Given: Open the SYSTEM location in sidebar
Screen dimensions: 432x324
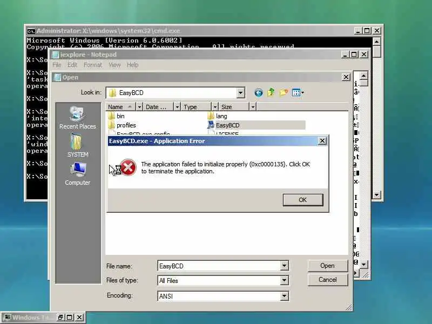Looking at the screenshot, I should pos(78,145).
